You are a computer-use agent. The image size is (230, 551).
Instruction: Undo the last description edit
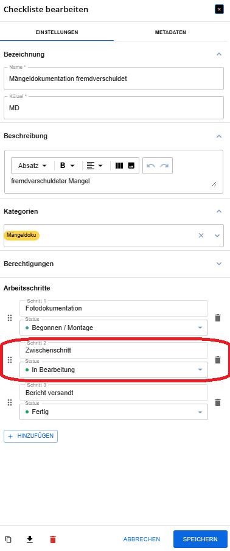click(x=151, y=166)
